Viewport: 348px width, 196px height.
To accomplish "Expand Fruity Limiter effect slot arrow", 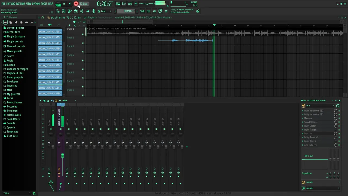I will 303,126.
